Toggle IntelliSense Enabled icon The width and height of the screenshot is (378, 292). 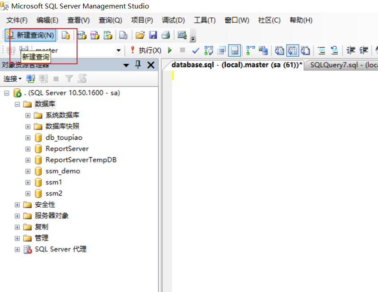(x=234, y=50)
